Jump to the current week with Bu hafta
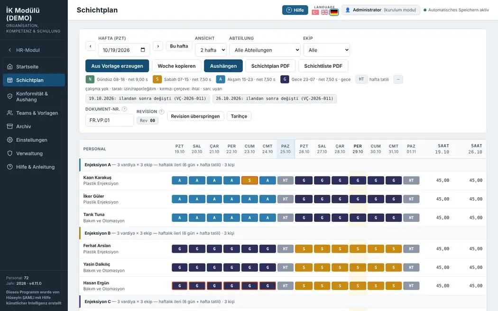Screen dimensions: 498x311 tap(179, 46)
